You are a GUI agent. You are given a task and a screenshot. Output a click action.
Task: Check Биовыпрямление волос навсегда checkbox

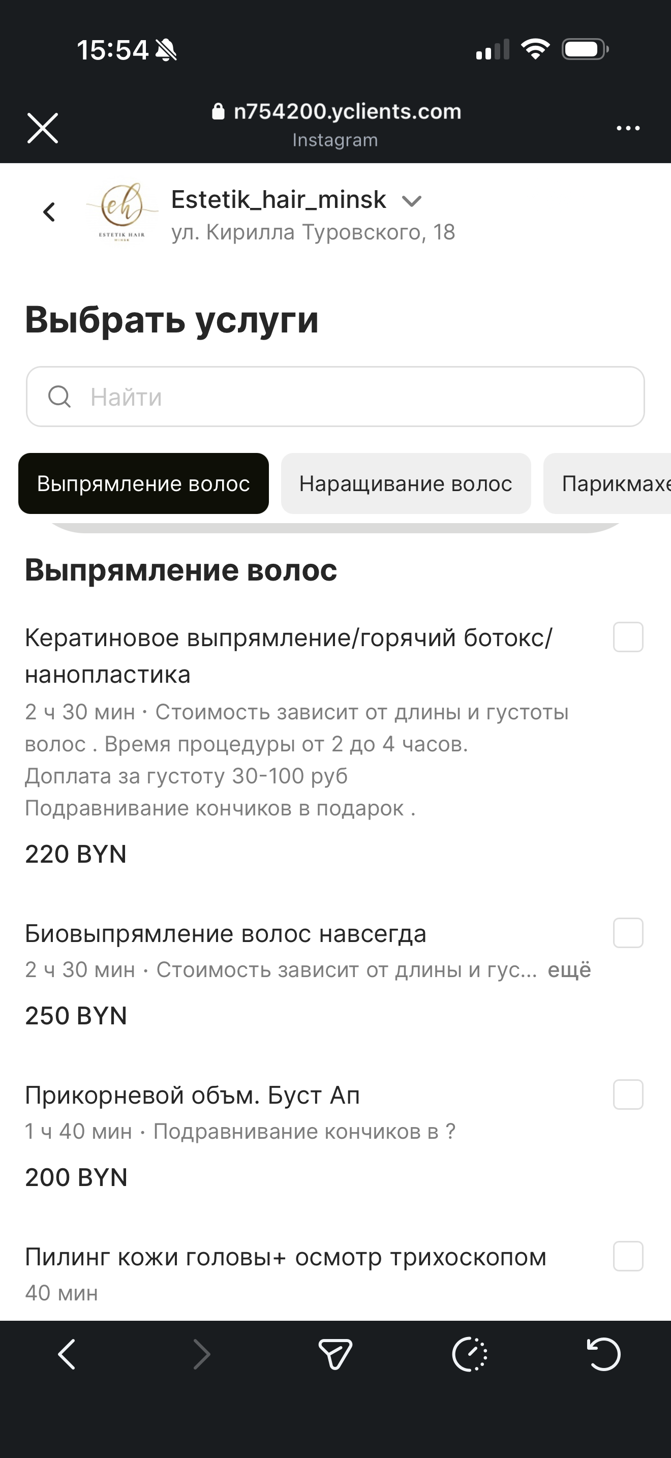[628, 933]
